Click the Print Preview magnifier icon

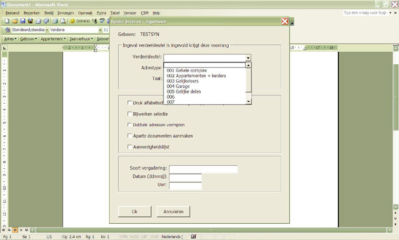pyautogui.click(x=63, y=21)
